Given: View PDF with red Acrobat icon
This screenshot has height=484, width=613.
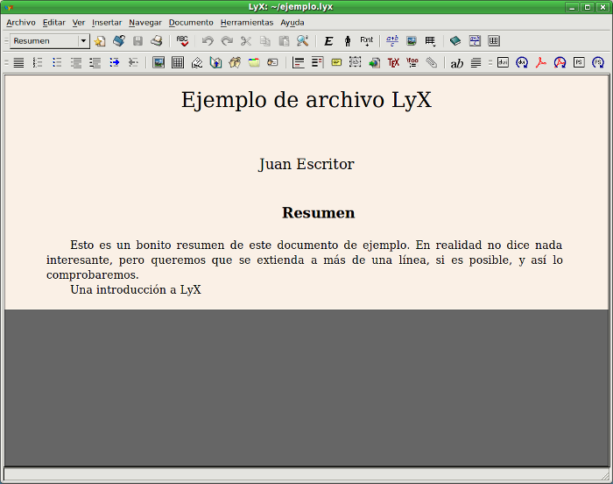Looking at the screenshot, I should (541, 62).
